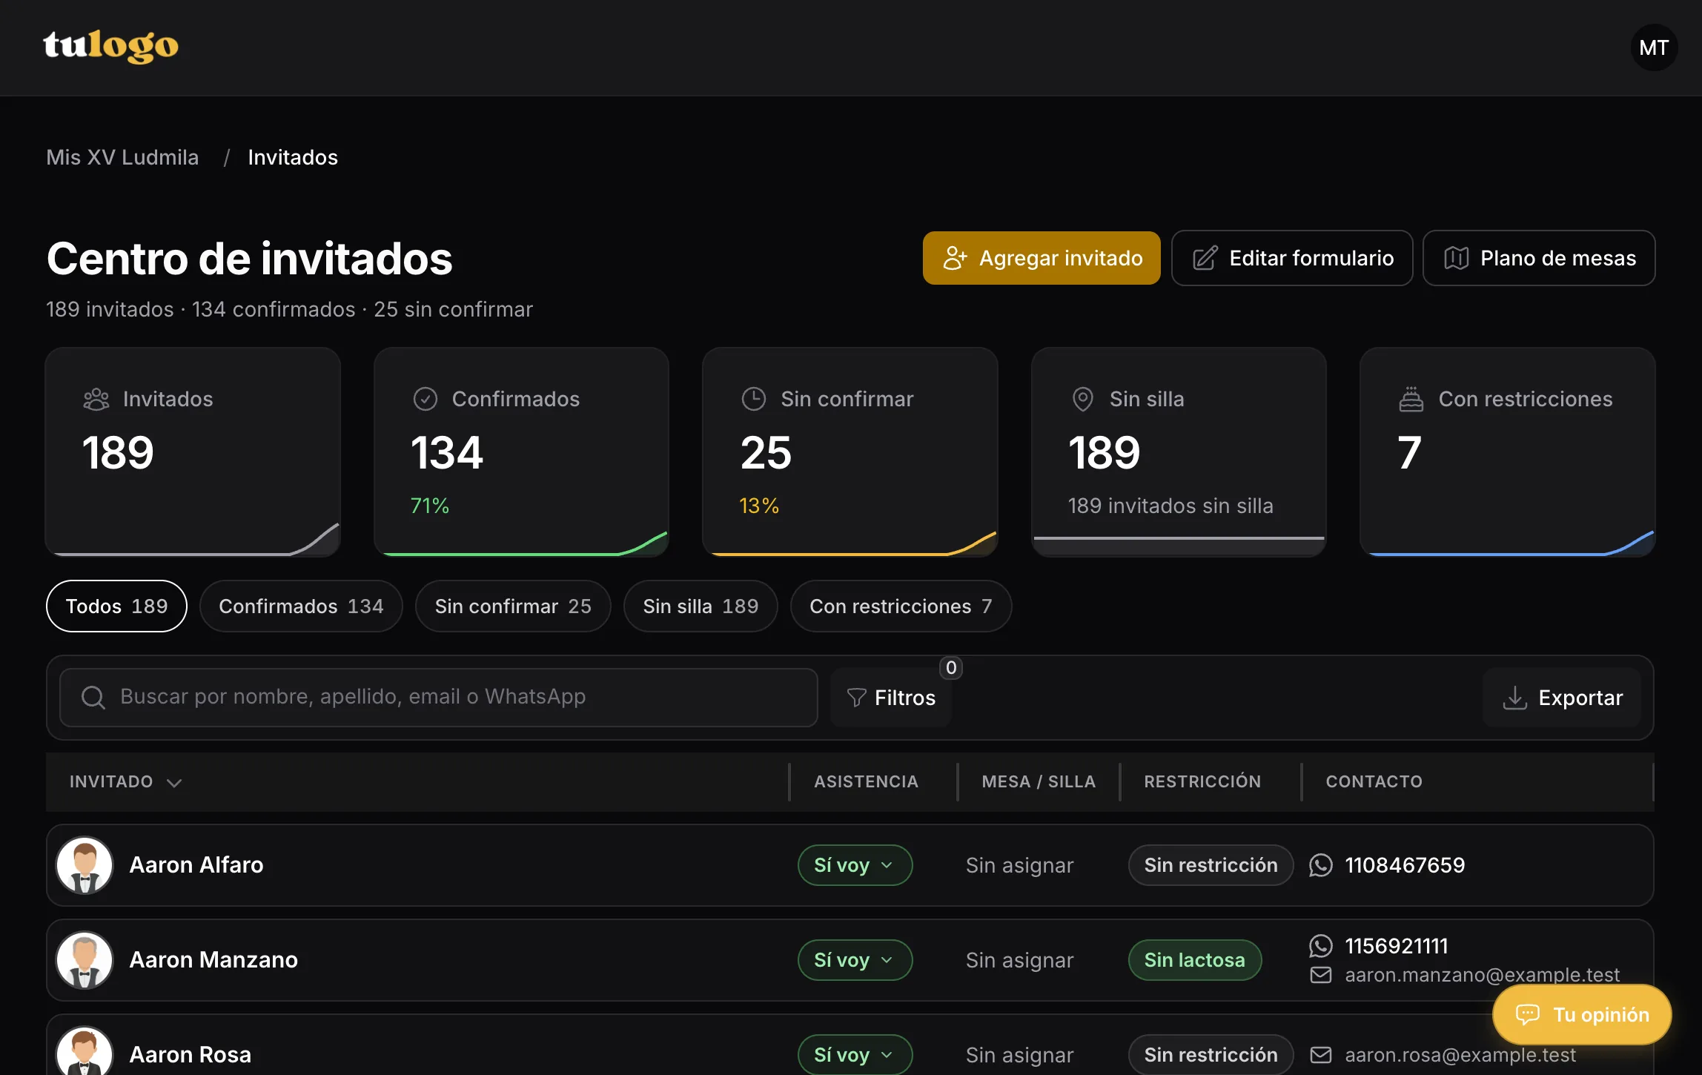
Task: Open the MT user avatar menu
Action: pyautogui.click(x=1653, y=47)
